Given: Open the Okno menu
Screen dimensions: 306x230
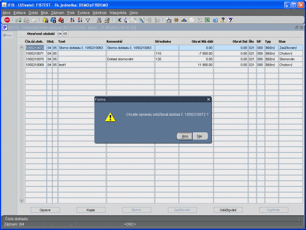Looking at the screenshot, I should pos(133,13).
